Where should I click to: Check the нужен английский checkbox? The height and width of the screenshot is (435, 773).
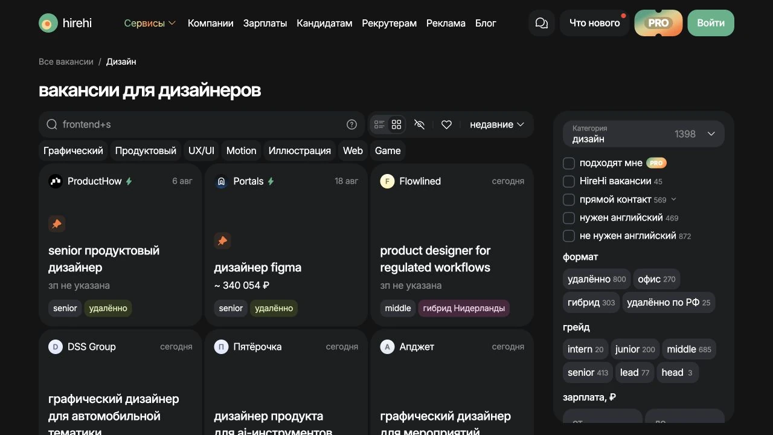(568, 217)
